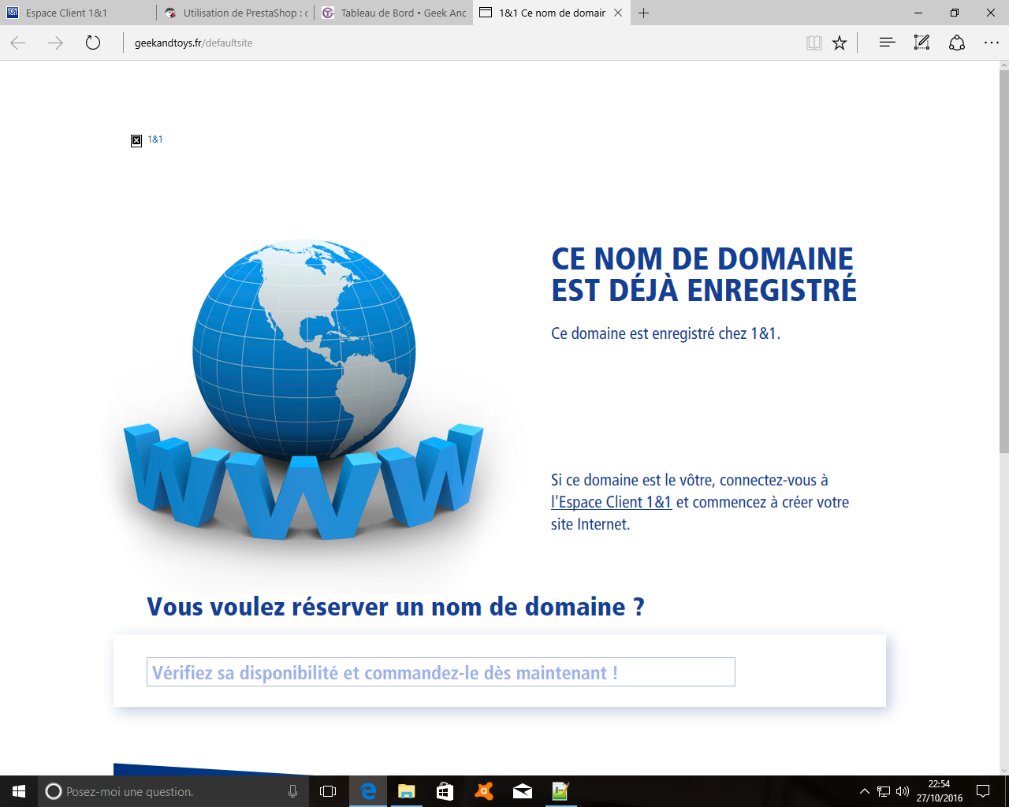
Task: Open a new browser tab
Action: pyautogui.click(x=643, y=13)
